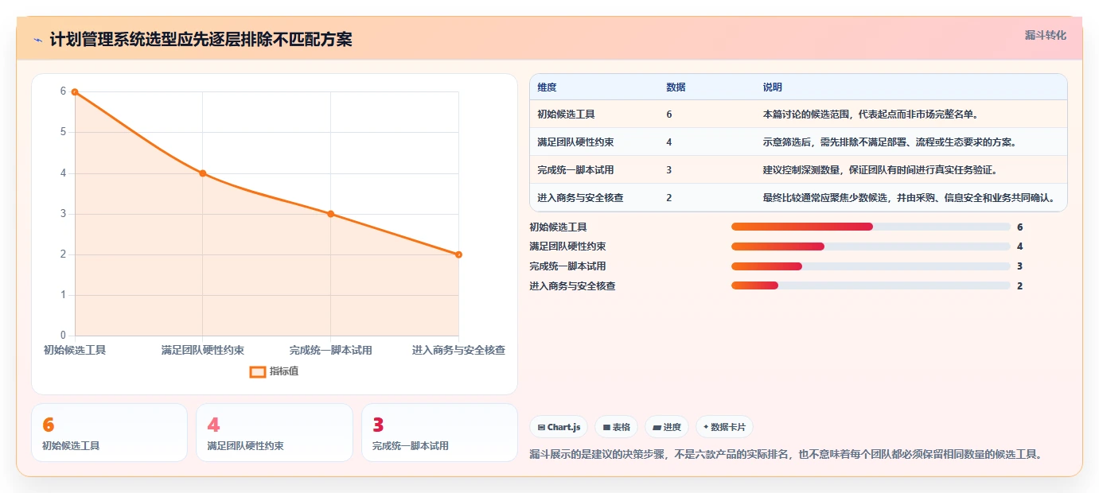This screenshot has width=1099, height=493.
Task: Select the 初始候选工具 table row cell
Action: [566, 115]
